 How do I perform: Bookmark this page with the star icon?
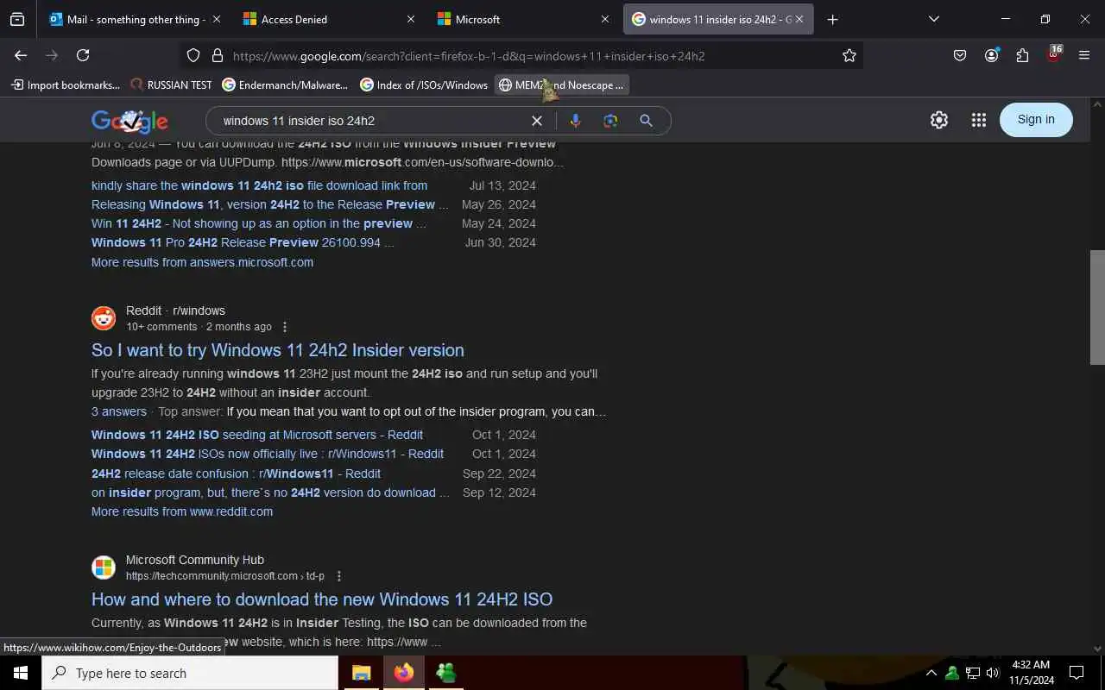coord(849,55)
